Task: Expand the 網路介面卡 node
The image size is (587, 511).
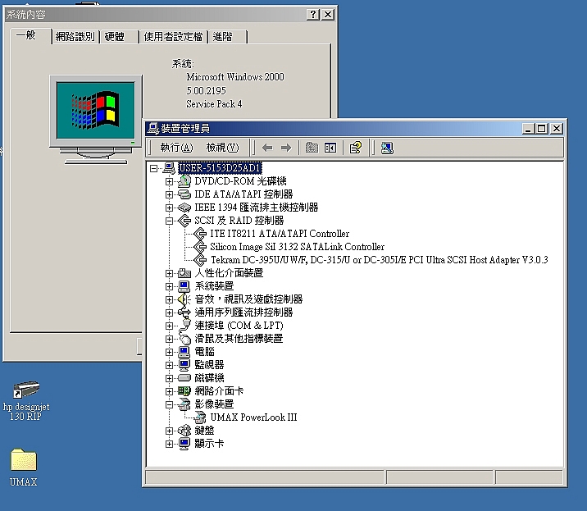Action: pos(169,391)
